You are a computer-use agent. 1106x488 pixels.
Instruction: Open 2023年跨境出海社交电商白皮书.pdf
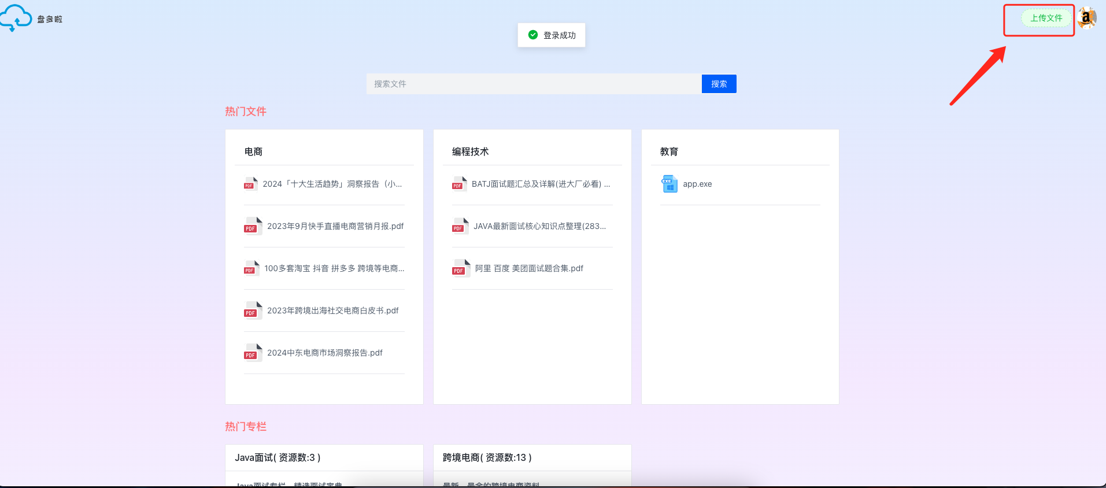pos(333,310)
